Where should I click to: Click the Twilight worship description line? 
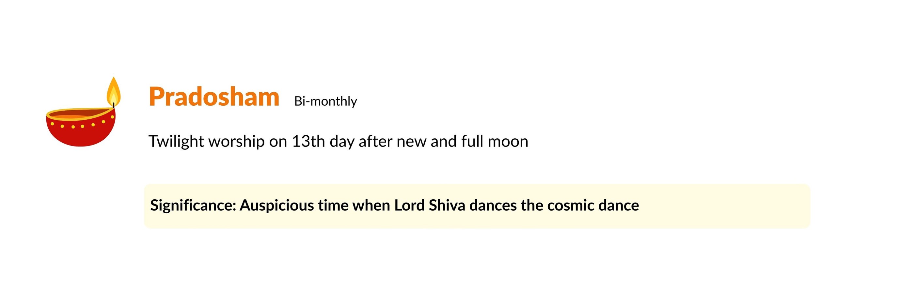pos(338,141)
